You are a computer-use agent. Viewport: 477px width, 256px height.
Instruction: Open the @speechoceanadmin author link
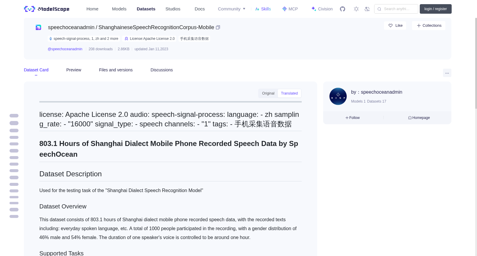(65, 49)
